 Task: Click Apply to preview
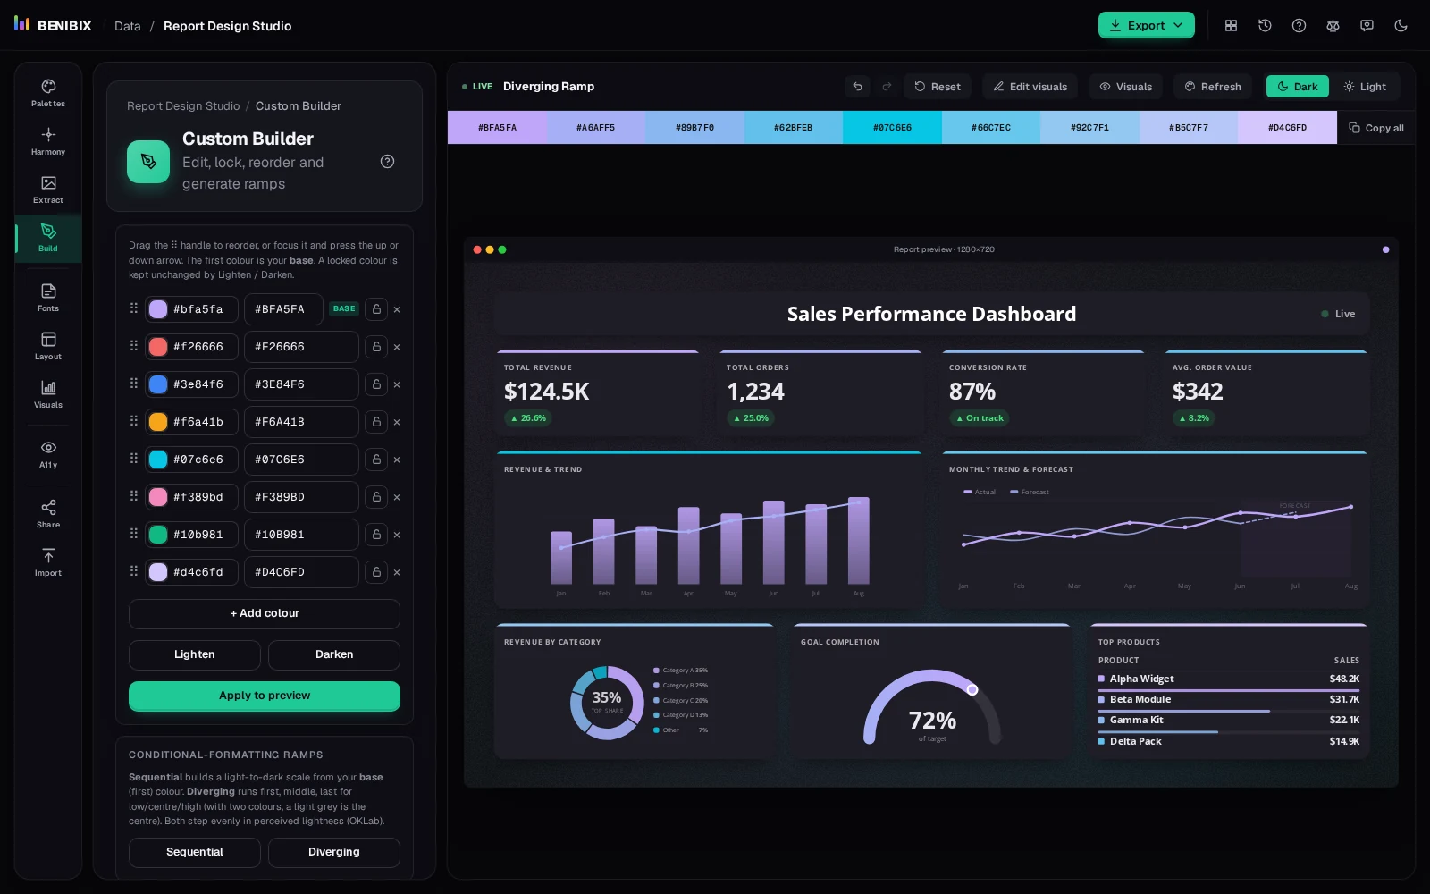265,696
